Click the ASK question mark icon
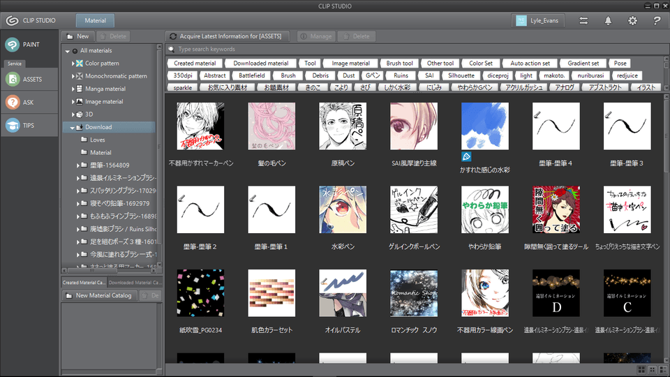This screenshot has width=670, height=377. pyautogui.click(x=13, y=103)
